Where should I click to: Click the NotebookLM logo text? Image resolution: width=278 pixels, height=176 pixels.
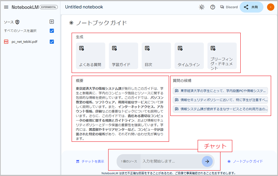(x=25, y=7)
